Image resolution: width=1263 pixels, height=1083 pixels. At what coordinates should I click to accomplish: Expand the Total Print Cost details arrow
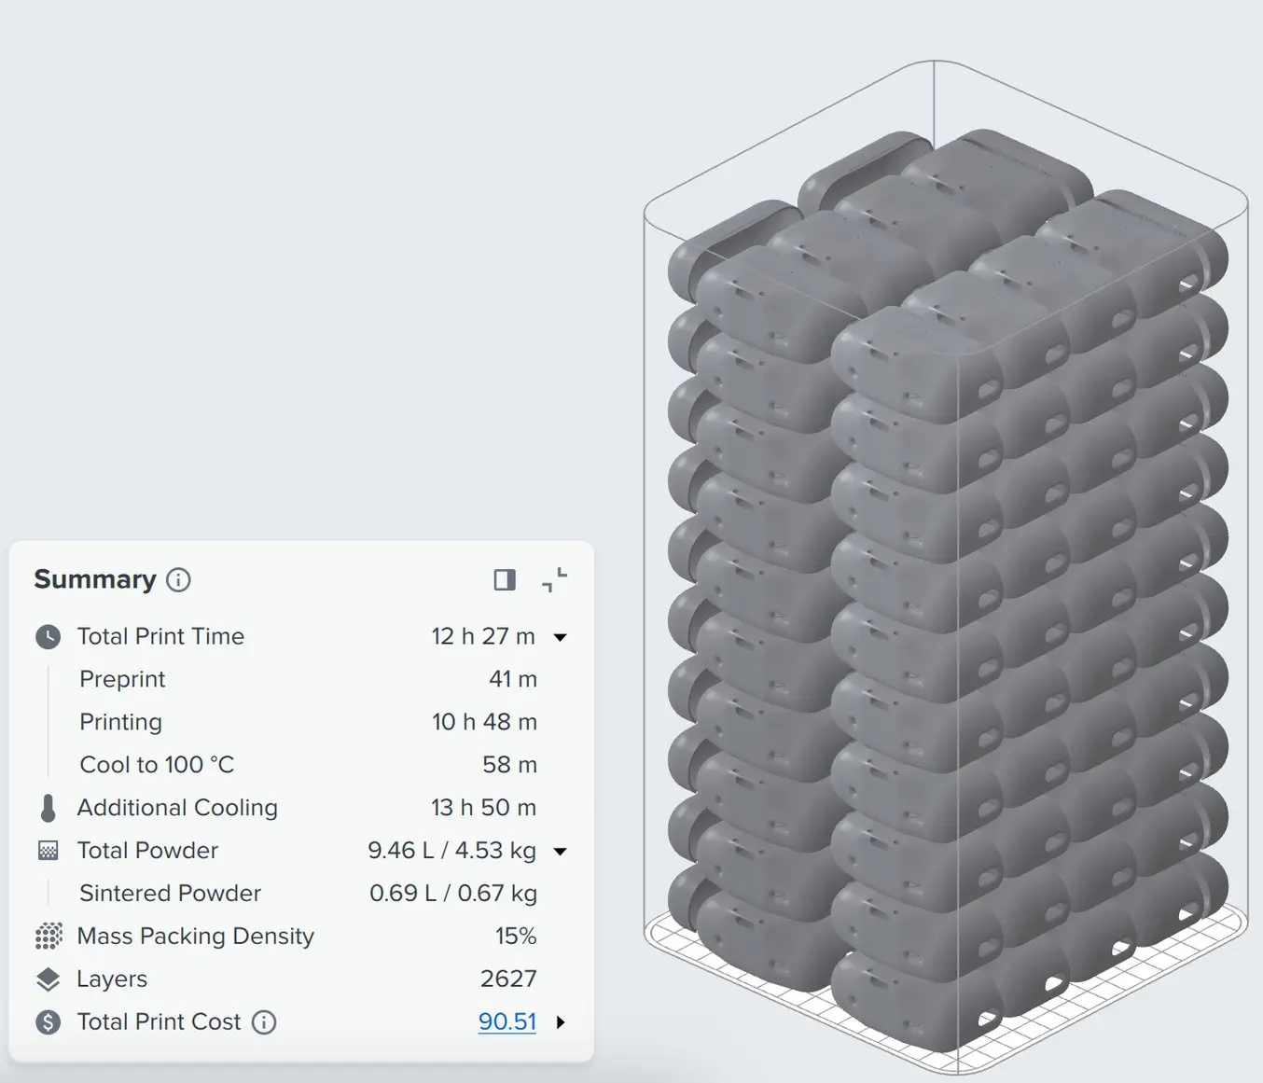(x=561, y=1022)
